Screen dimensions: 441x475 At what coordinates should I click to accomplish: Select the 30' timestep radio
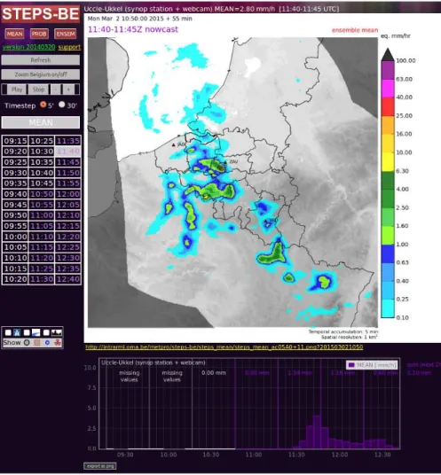62,105
